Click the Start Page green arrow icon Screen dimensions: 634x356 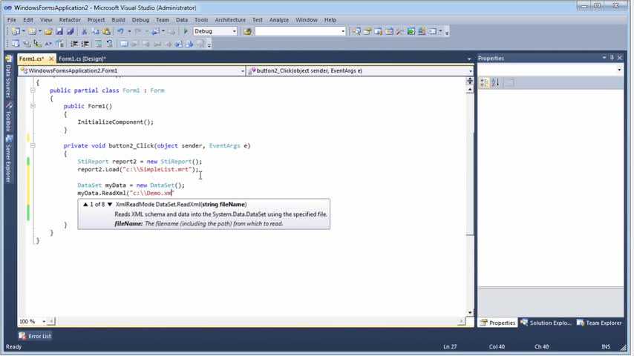pyautogui.click(x=411, y=31)
